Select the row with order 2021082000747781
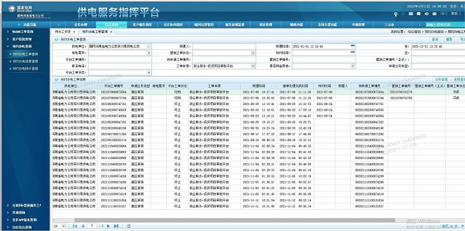The width and height of the screenshot is (465, 231). coord(258,104)
